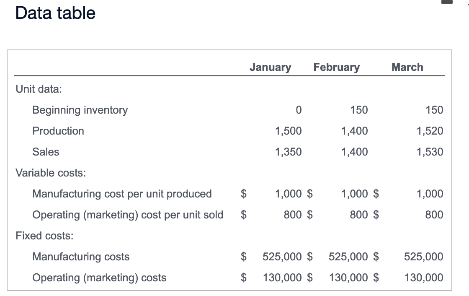469x296 pixels.
Task: Click the Beginning inventory row label
Action: pyautogui.click(x=80, y=110)
